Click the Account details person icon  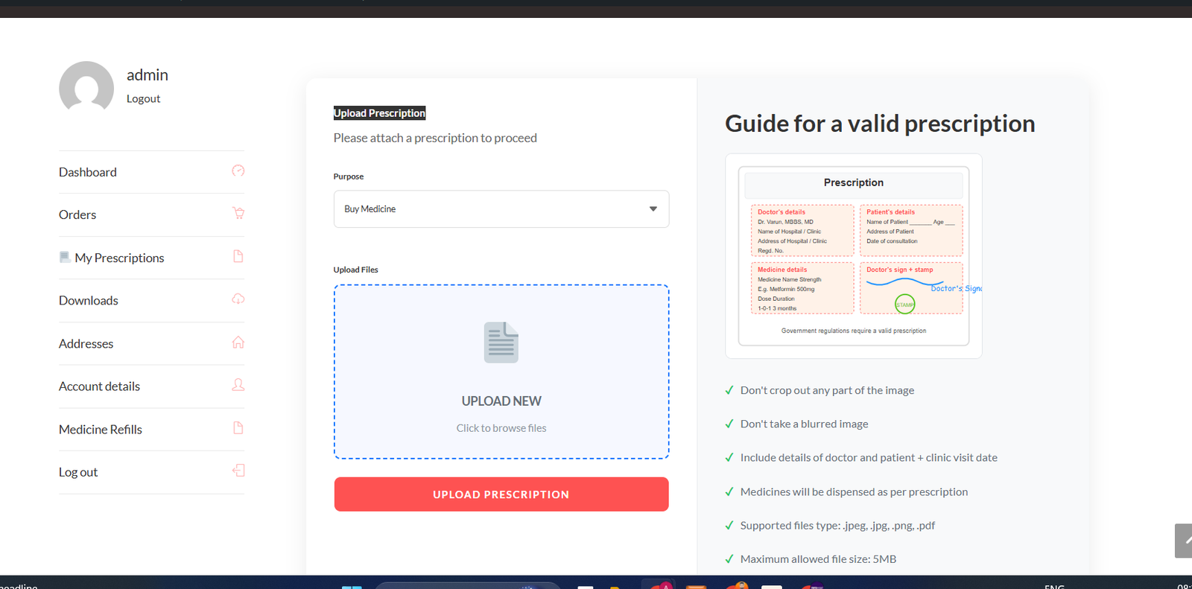(238, 385)
